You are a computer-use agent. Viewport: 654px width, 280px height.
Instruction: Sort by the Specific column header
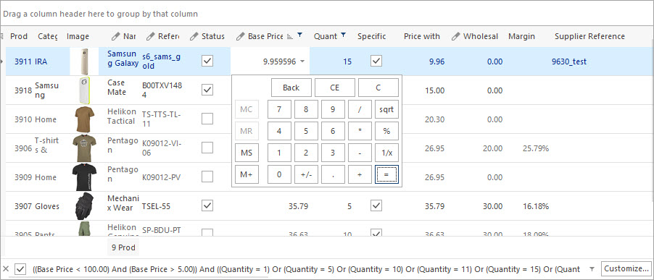(x=372, y=37)
